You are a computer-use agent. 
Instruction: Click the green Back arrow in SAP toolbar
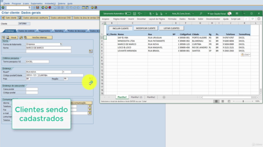(x=43, y=7)
